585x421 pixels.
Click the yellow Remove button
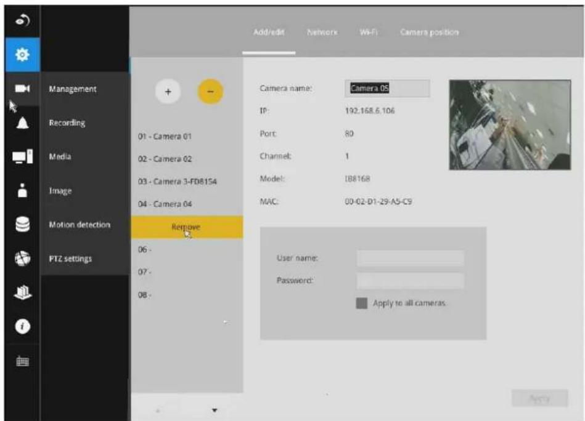(x=187, y=227)
